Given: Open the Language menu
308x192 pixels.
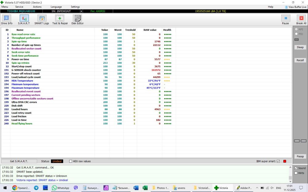Looking at the screenshot, I should (x=56, y=7).
